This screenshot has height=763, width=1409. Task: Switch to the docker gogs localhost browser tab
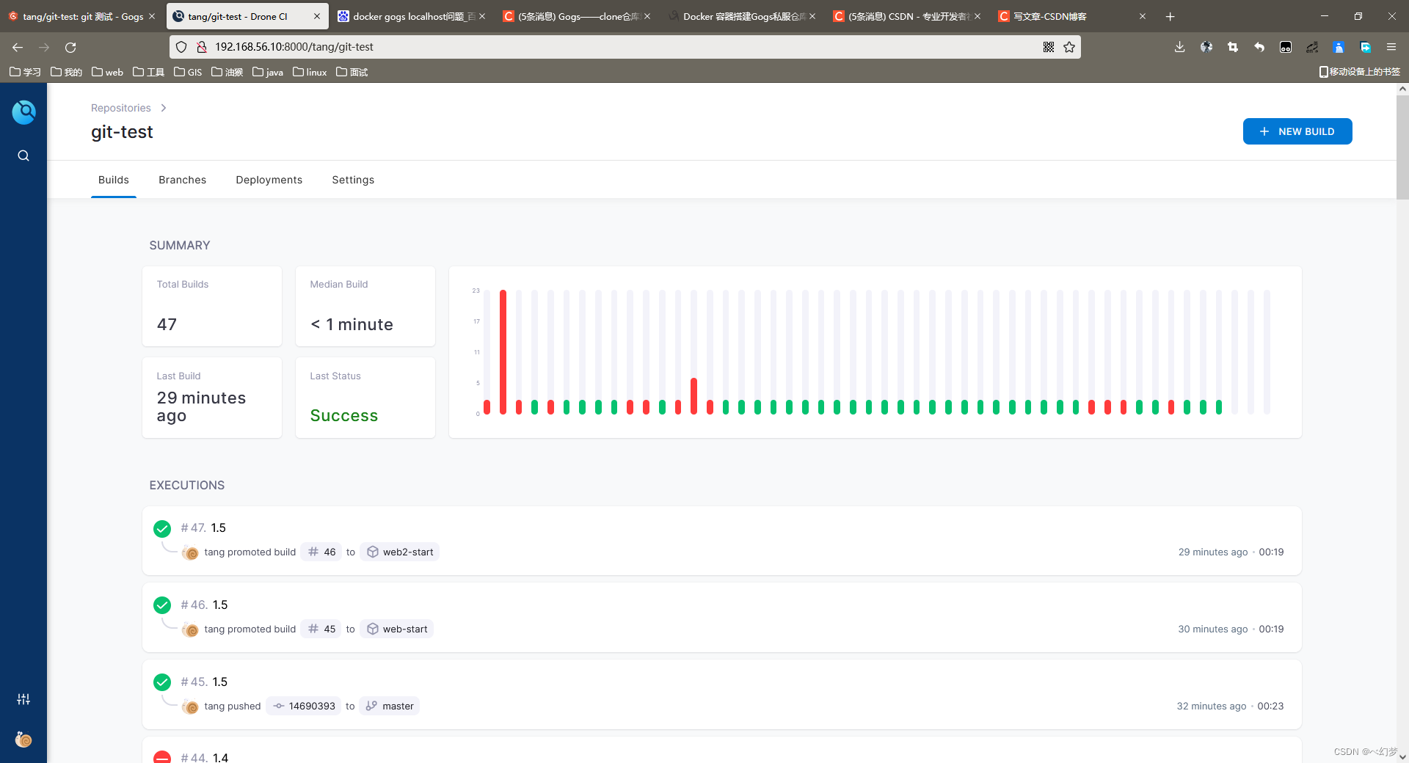pos(411,16)
